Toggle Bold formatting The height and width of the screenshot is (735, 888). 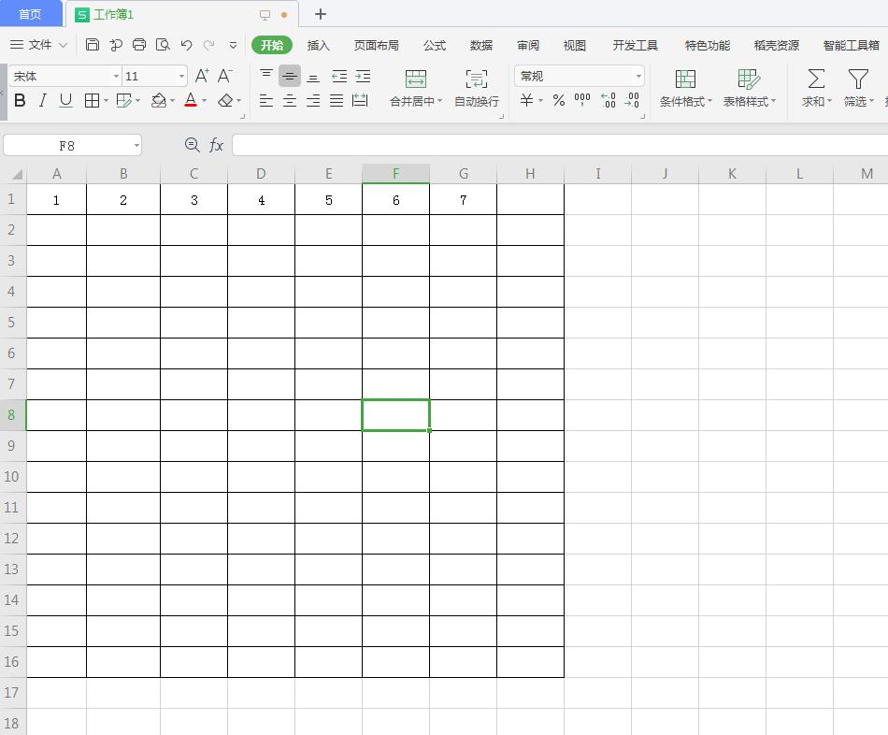coord(20,100)
